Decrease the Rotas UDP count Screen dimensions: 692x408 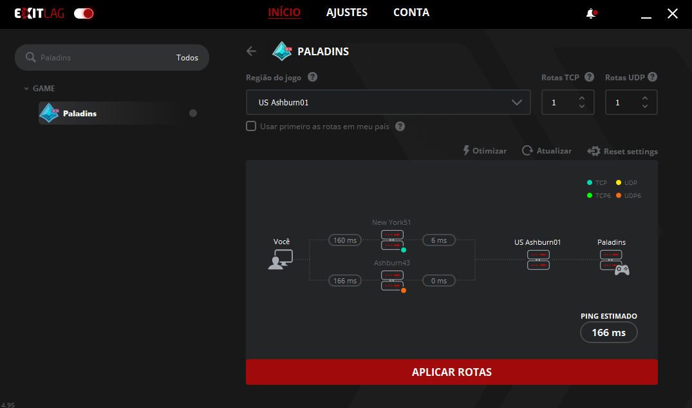pos(645,107)
